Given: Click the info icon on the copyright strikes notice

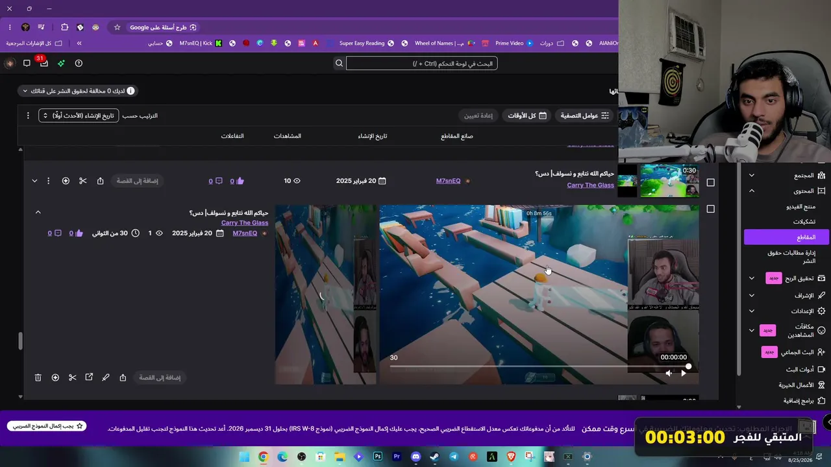Looking at the screenshot, I should 130,91.
